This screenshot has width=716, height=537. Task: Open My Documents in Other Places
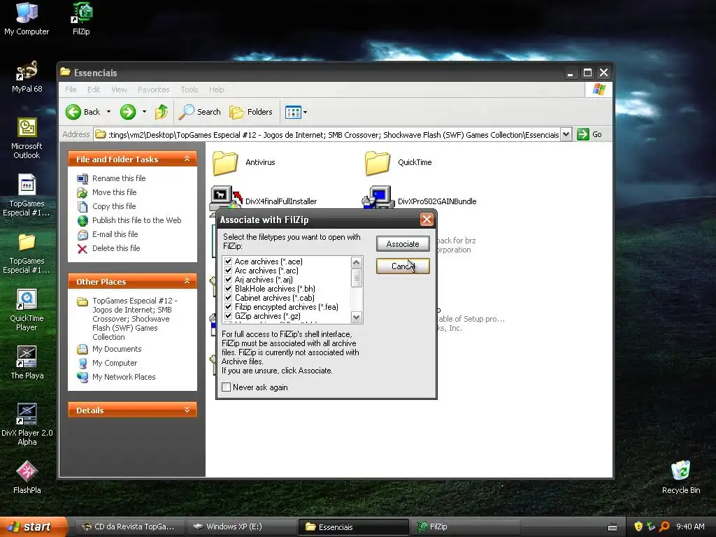click(117, 350)
